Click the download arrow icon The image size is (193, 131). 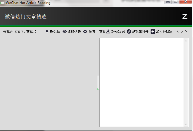pyautogui.click(x=108, y=31)
